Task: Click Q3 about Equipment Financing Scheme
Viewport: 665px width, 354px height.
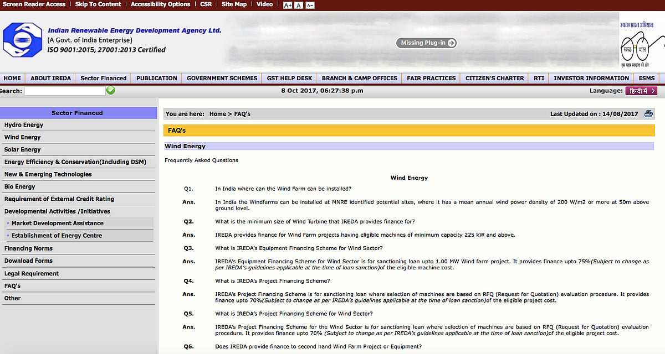Action: pyautogui.click(x=299, y=248)
